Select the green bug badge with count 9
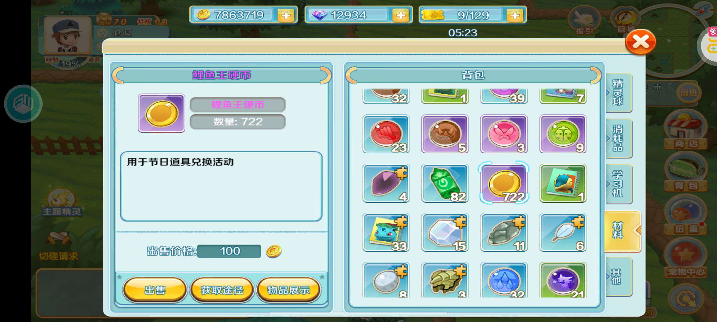This screenshot has height=322, width=717. pyautogui.click(x=563, y=134)
